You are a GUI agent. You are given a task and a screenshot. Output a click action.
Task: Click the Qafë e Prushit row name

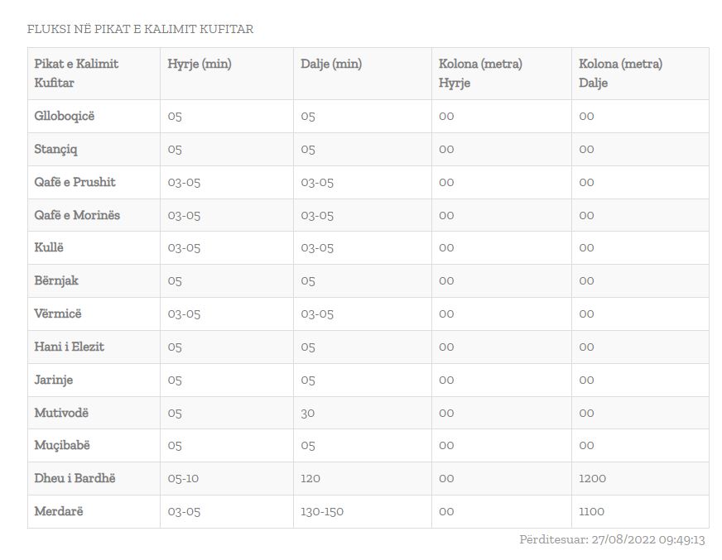(75, 182)
